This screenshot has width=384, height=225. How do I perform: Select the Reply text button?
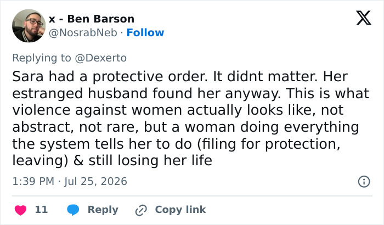(103, 210)
